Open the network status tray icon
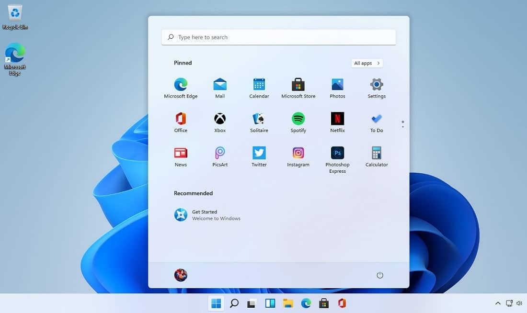This screenshot has height=313, width=527. pyautogui.click(x=509, y=303)
